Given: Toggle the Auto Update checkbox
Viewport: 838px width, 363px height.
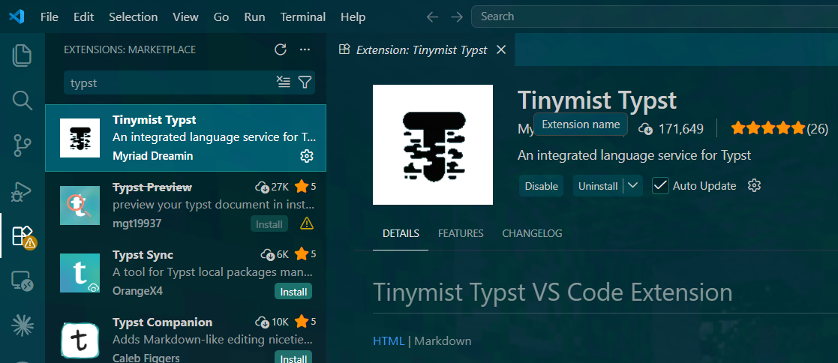Looking at the screenshot, I should tap(660, 185).
